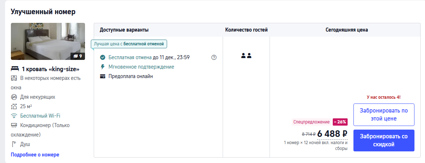The height and width of the screenshot is (163, 425).
Task: Open the free cancellation help question mark
Action: pyautogui.click(x=214, y=57)
